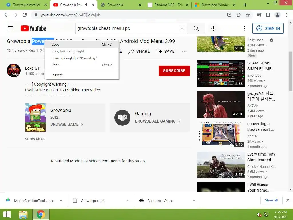Screen dimensions: 293x220
Task: Open the Chrome profile avatar
Action: [278, 15]
